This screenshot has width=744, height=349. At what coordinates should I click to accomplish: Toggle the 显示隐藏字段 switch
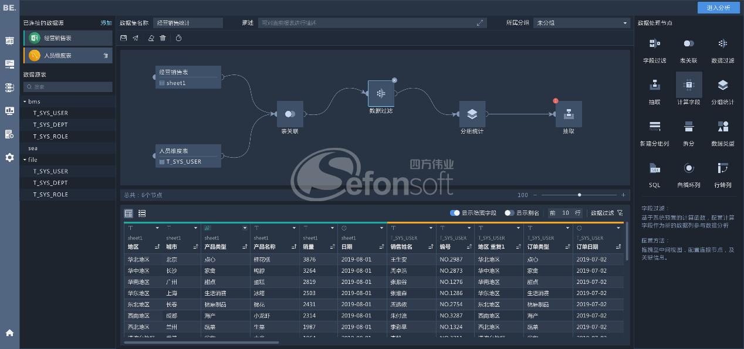[x=455, y=213]
